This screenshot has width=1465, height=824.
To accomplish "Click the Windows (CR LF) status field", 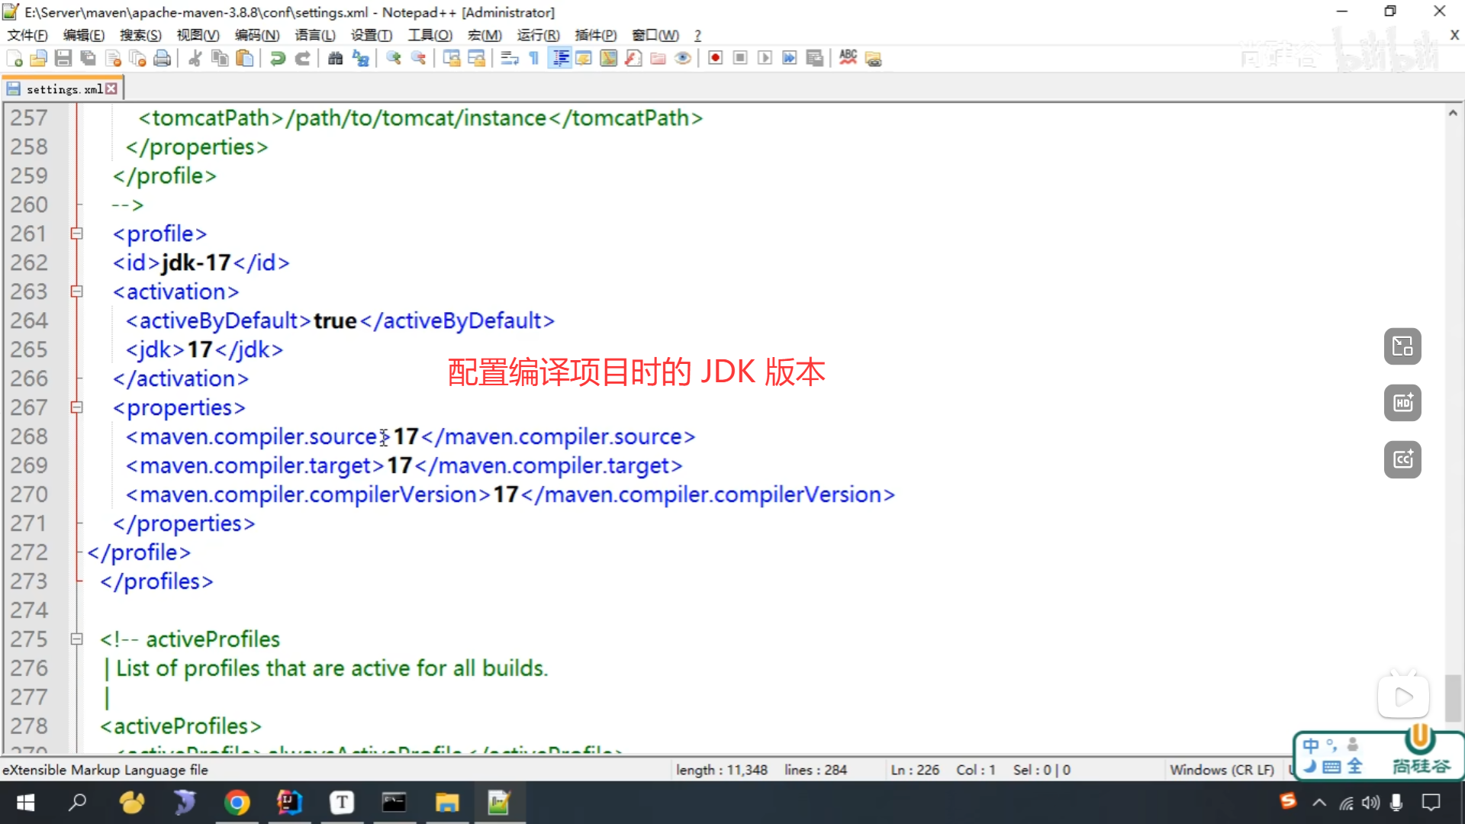I will tap(1222, 770).
